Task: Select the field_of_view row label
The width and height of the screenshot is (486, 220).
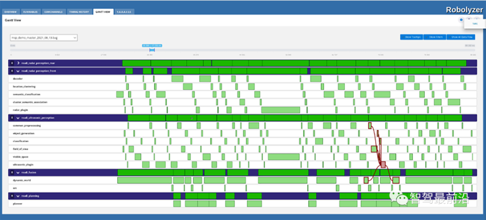Action: 21,149
